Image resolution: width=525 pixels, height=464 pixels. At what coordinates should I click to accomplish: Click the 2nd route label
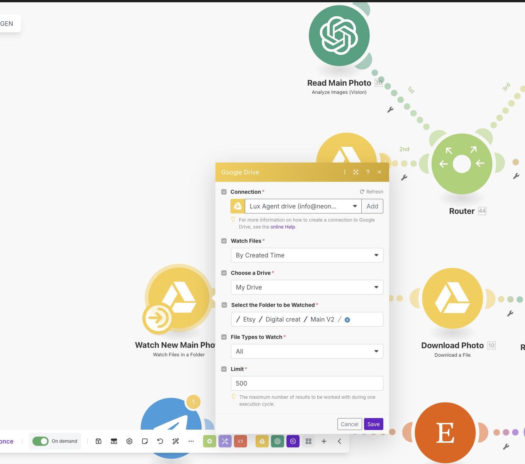[x=404, y=149]
